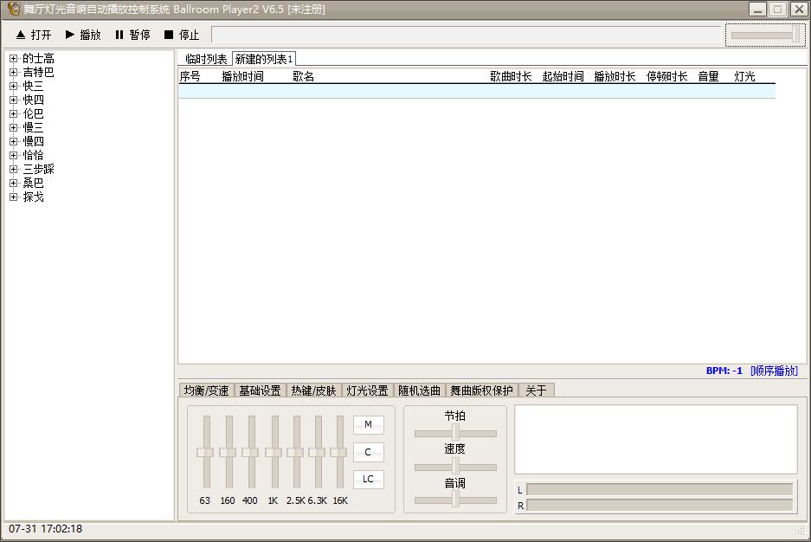Open the 关于 about tab

click(536, 390)
